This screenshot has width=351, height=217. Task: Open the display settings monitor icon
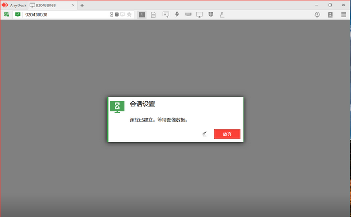[199, 15]
